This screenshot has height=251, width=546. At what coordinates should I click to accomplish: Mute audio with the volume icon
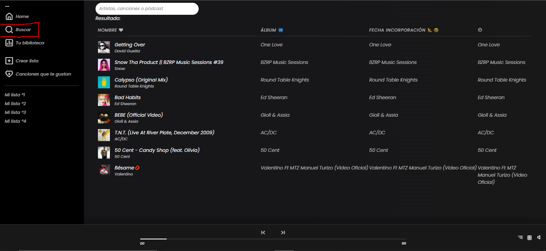538,237
